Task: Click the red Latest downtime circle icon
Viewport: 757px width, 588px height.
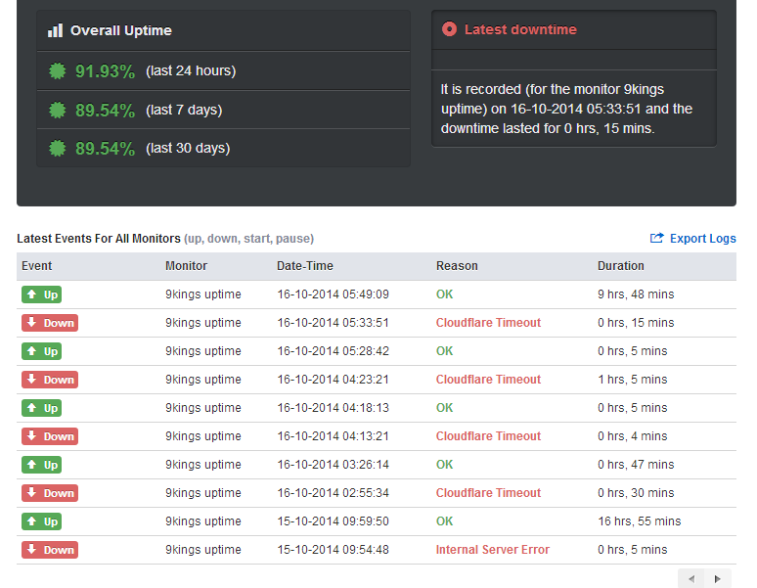Action: click(x=449, y=29)
